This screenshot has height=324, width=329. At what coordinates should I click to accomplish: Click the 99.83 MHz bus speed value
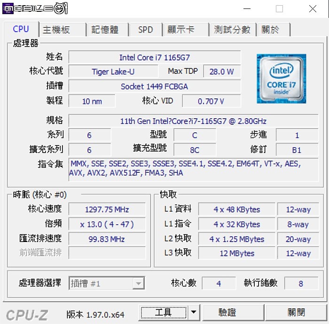[107, 239]
